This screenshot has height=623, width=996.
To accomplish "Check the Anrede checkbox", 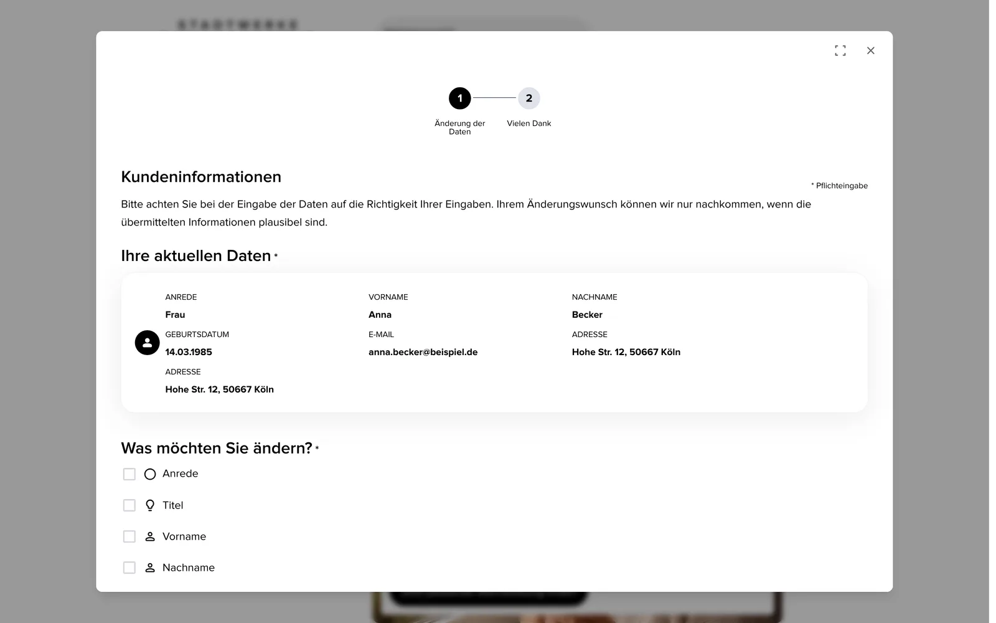I will 129,474.
